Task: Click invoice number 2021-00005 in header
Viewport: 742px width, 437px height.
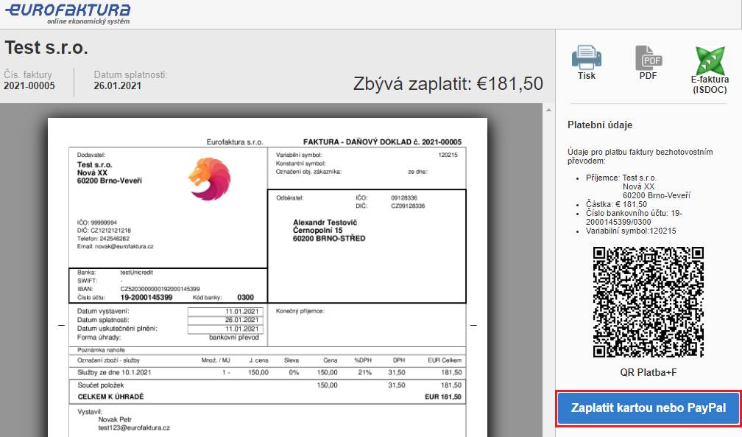Action: (29, 85)
